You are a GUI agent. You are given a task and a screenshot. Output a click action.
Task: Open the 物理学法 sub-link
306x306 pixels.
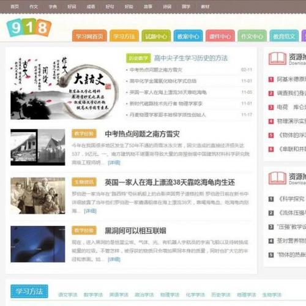coord(170,295)
